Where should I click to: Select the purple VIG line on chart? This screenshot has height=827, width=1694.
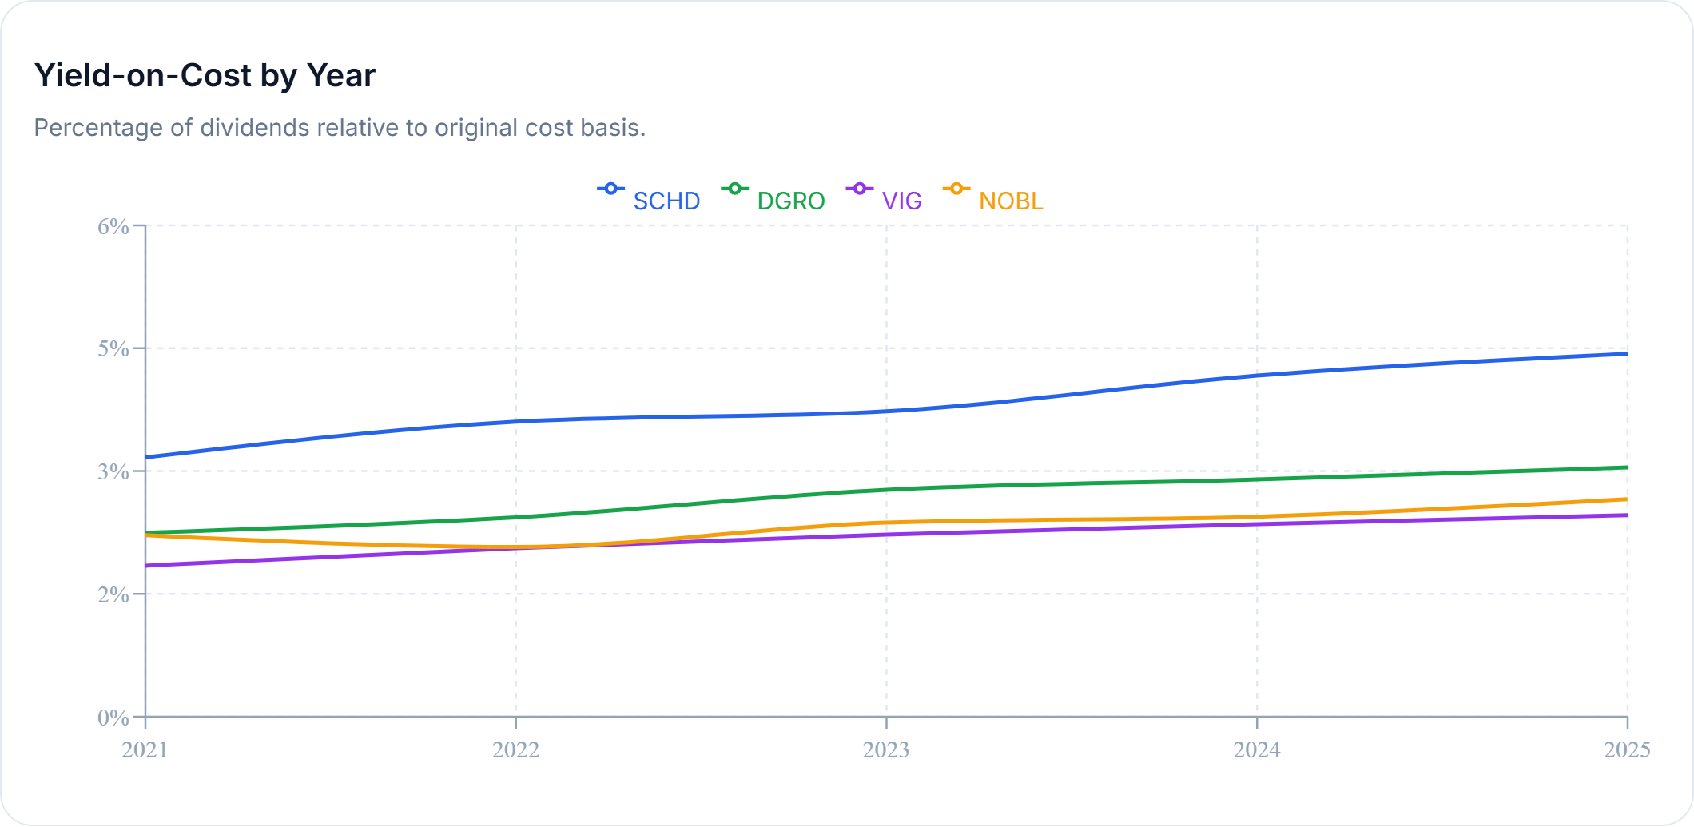tap(1071, 528)
